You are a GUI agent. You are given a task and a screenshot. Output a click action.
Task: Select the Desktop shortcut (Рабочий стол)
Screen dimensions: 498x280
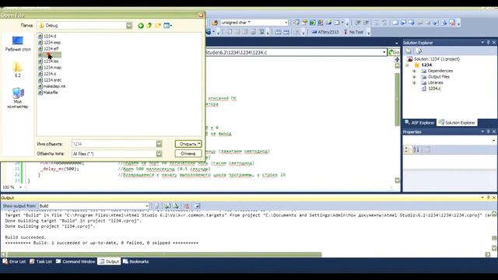[x=18, y=44]
